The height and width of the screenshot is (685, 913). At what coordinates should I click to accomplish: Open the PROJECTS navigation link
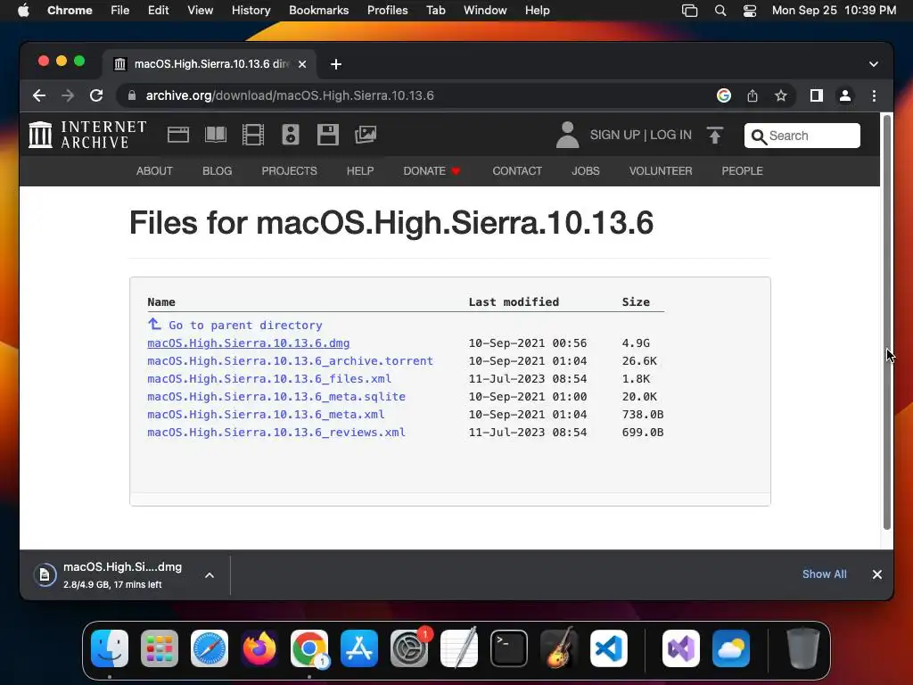(x=290, y=170)
